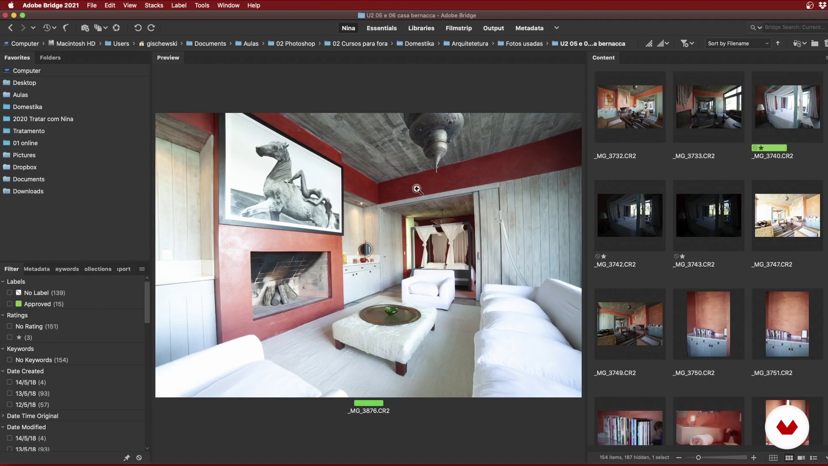Switch to the Filmstrip workspace
This screenshot has height=466, width=828.
click(458, 28)
